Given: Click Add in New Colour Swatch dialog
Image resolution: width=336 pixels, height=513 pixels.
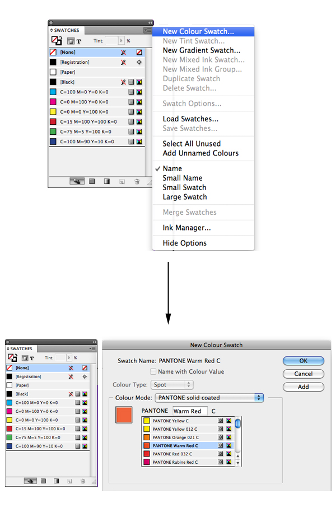Looking at the screenshot, I should click(304, 387).
